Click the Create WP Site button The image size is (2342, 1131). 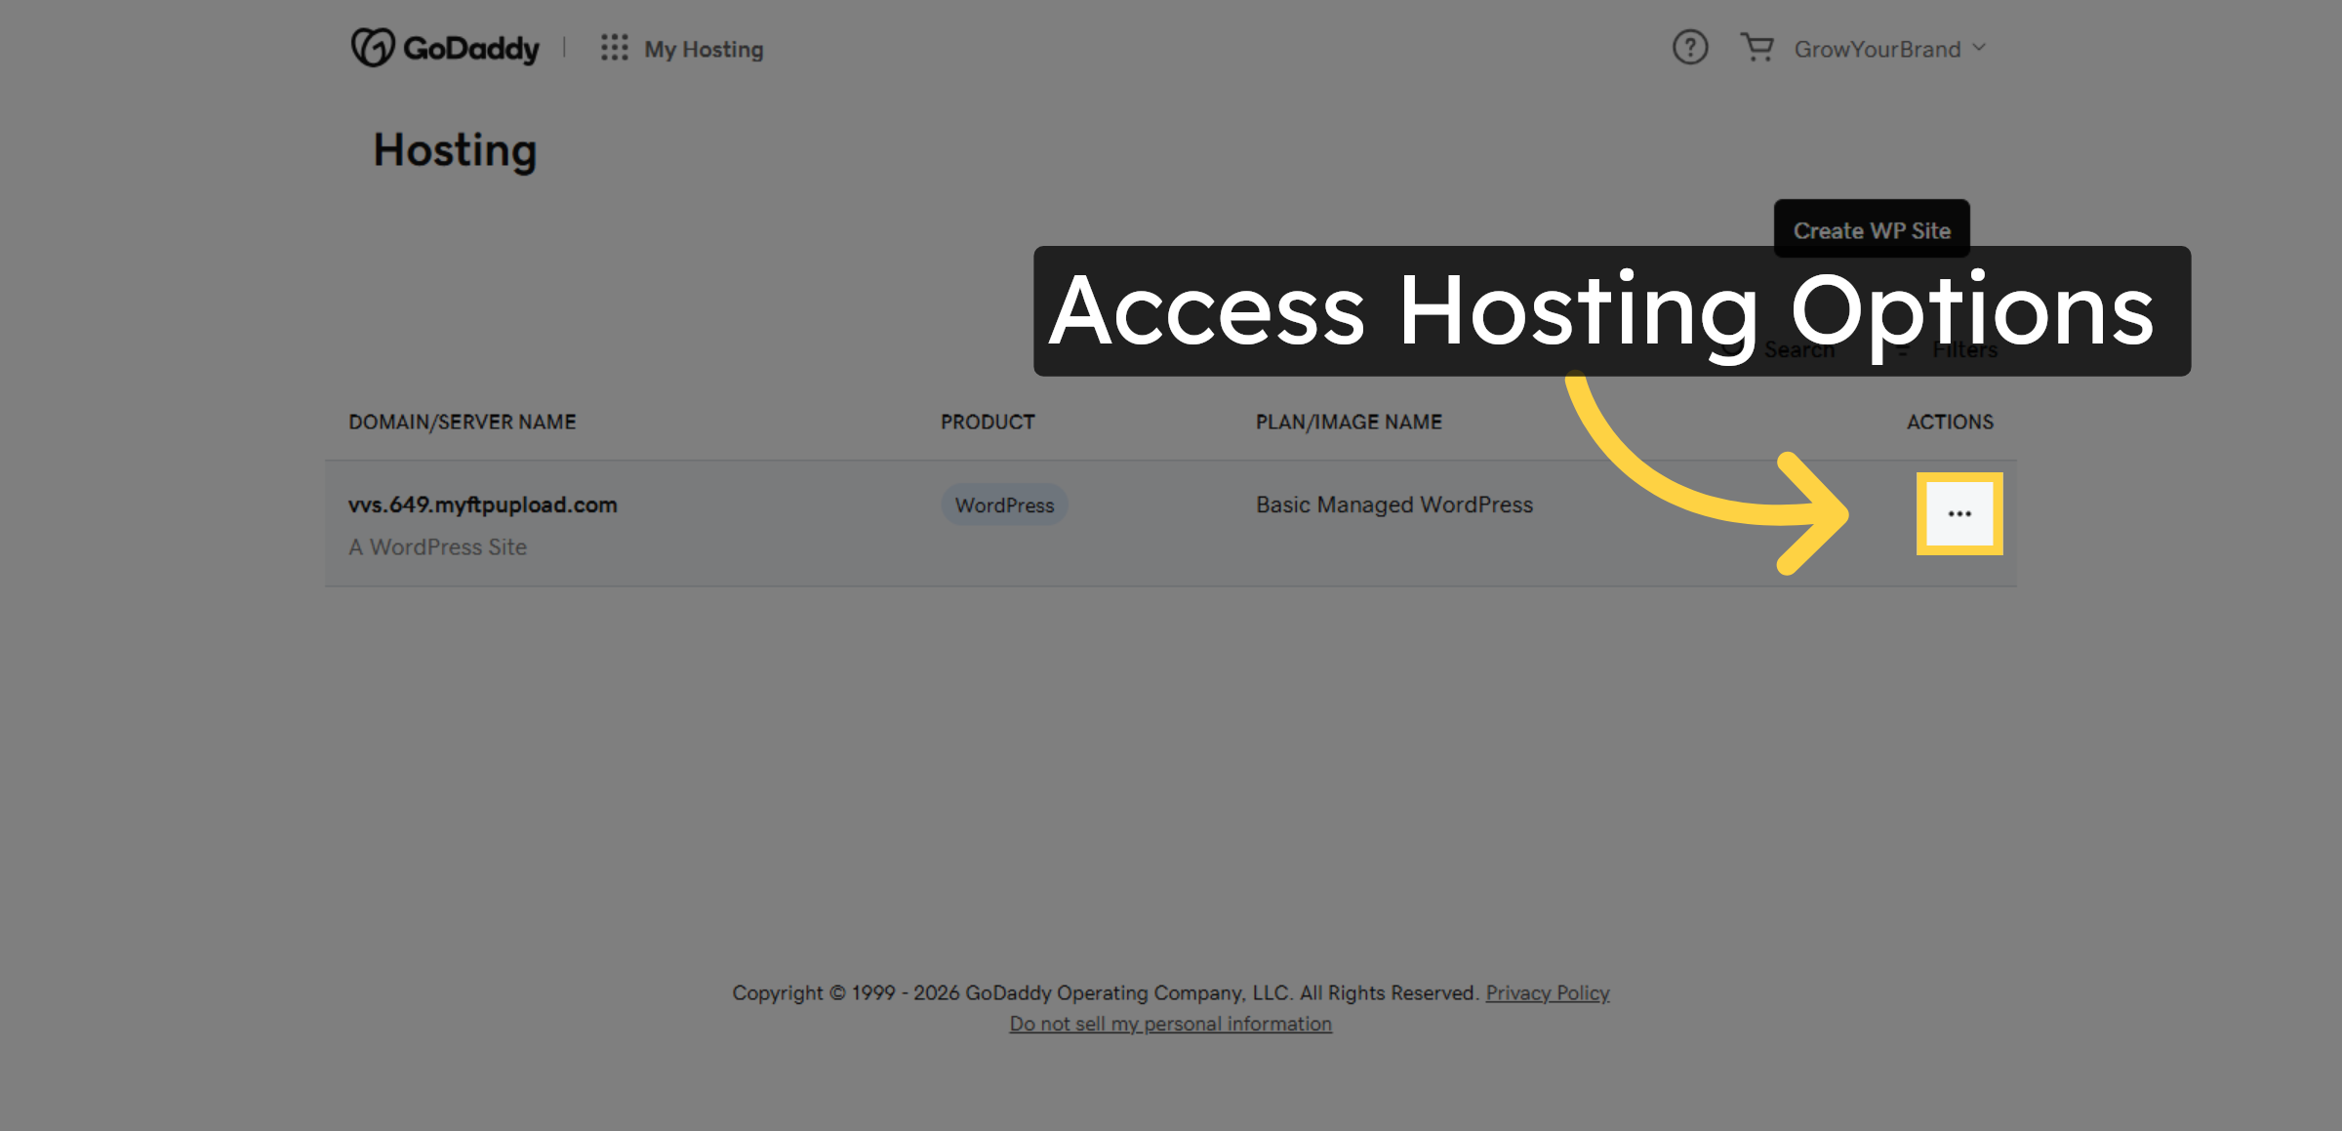[x=1871, y=230]
